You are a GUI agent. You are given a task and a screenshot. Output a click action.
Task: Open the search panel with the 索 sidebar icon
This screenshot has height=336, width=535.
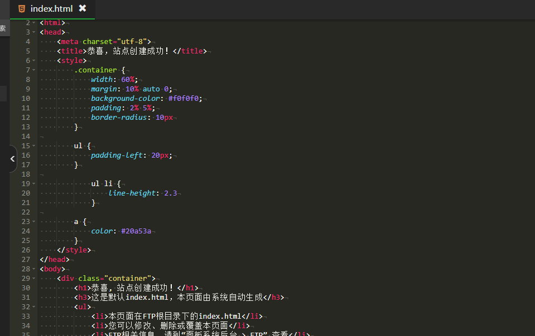click(3, 28)
